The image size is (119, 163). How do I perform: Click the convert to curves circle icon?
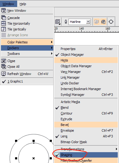pyautogui.click(x=111, y=22)
